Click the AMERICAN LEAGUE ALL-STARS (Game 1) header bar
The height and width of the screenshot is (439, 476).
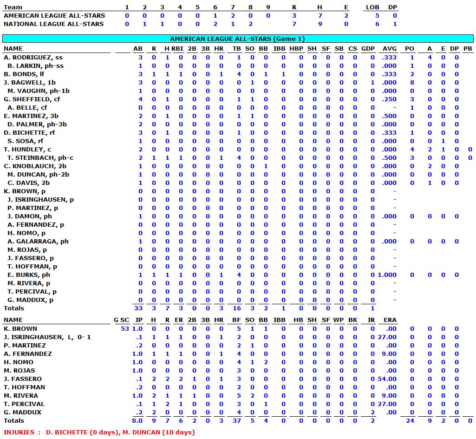(x=238, y=39)
